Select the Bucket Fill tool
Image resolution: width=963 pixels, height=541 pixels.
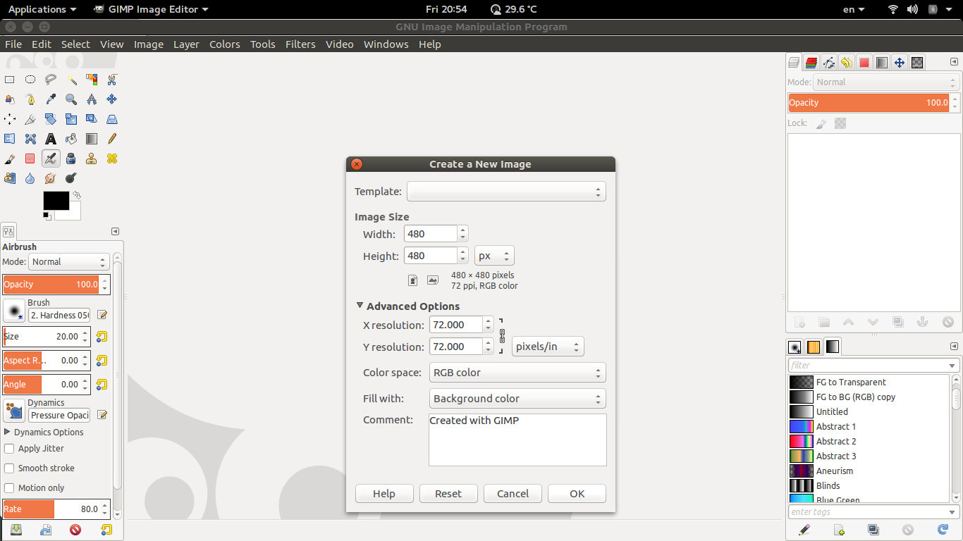tap(71, 139)
